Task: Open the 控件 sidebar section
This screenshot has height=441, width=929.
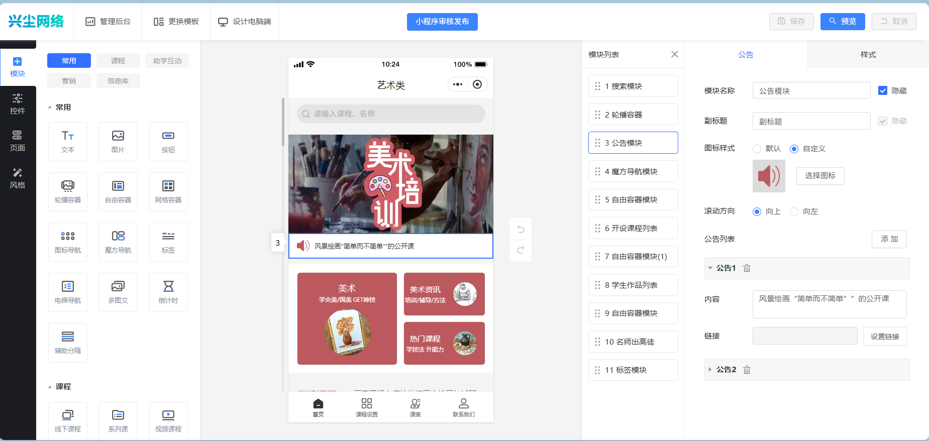Action: [x=18, y=104]
